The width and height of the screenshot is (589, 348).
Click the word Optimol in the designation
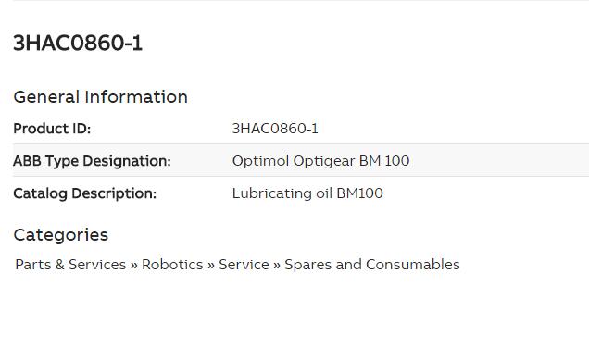click(x=260, y=161)
